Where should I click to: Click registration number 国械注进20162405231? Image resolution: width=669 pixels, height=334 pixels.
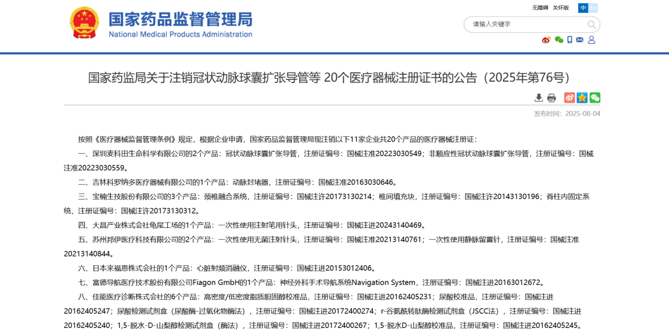click(x=395, y=297)
